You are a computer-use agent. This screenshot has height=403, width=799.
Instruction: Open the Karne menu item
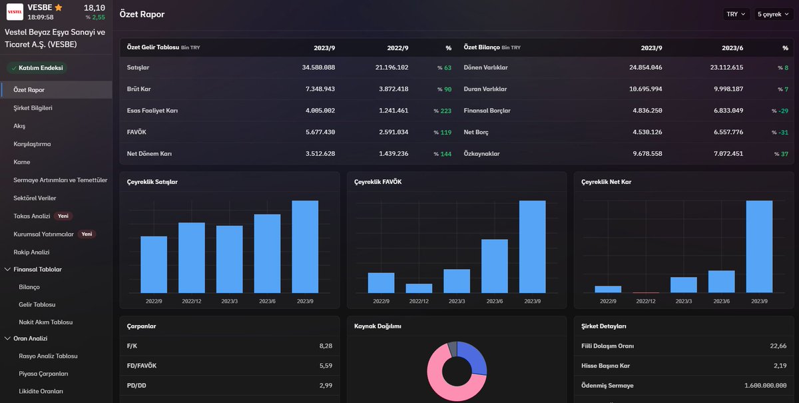(21, 162)
